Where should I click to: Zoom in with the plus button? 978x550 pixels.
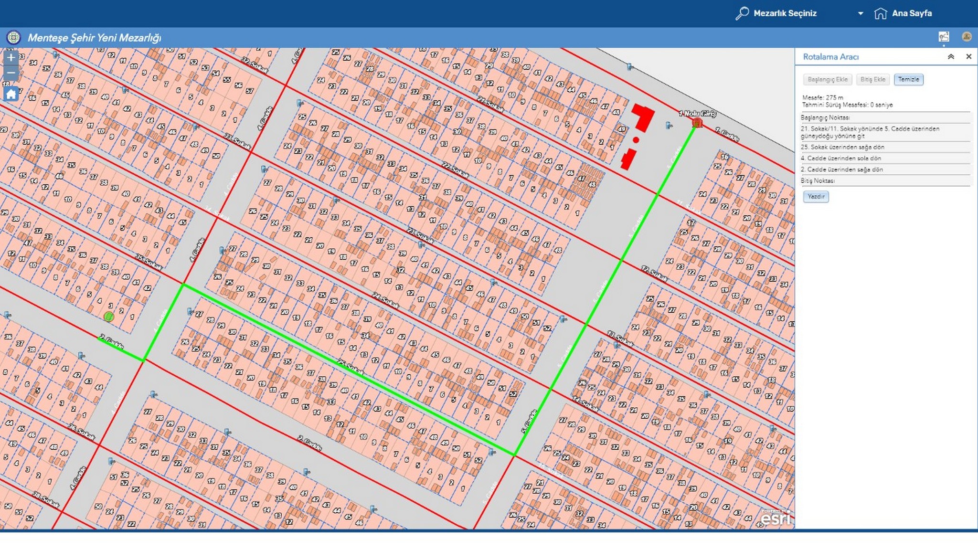(x=11, y=57)
